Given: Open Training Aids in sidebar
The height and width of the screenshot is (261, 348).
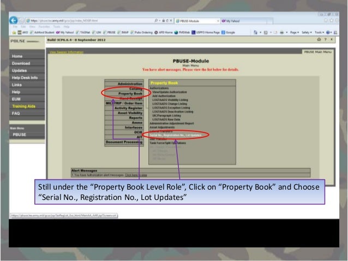Looking at the screenshot, I should 27,106.
